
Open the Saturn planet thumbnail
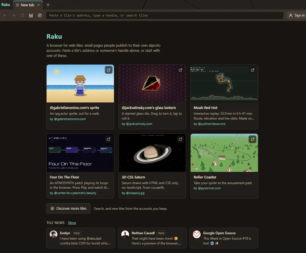[x=152, y=153]
